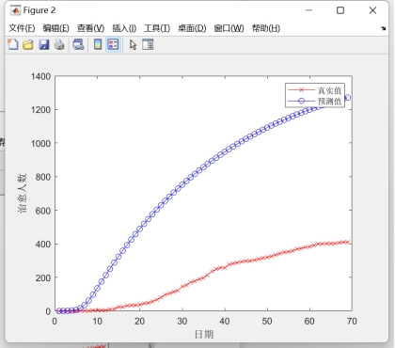The image size is (395, 348).
Task: Insert a colorbar using the toolbar icon
Action: (x=98, y=44)
